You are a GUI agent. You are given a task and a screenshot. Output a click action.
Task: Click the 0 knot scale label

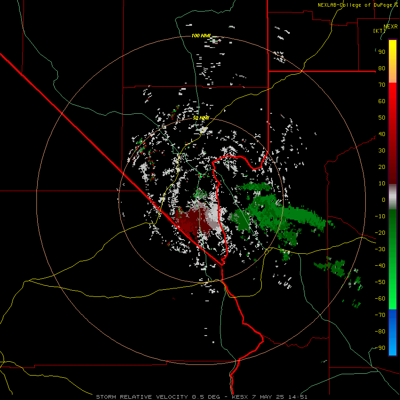point(384,200)
